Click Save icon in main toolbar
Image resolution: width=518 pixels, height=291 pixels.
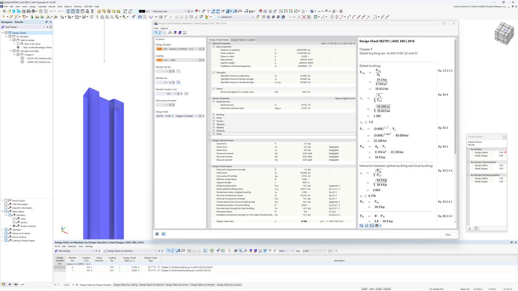click(29, 11)
